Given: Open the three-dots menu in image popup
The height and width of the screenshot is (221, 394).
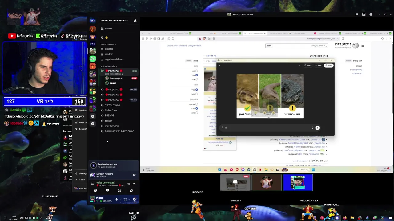Looking at the screenshot, I should coord(300,65).
